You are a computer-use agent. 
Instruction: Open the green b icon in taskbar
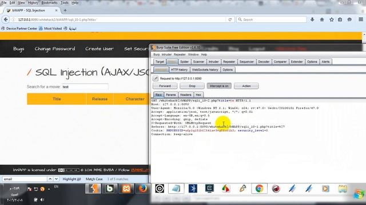click(109, 188)
